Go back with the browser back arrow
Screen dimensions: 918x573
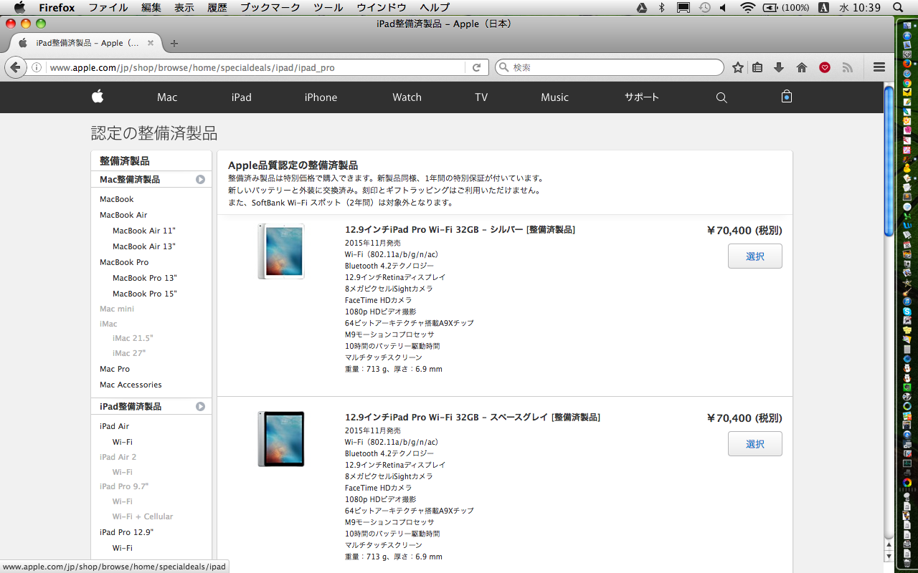pos(15,67)
